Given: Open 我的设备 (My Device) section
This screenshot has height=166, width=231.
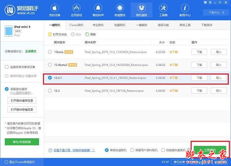Looking at the screenshot, I should [x=55, y=10].
